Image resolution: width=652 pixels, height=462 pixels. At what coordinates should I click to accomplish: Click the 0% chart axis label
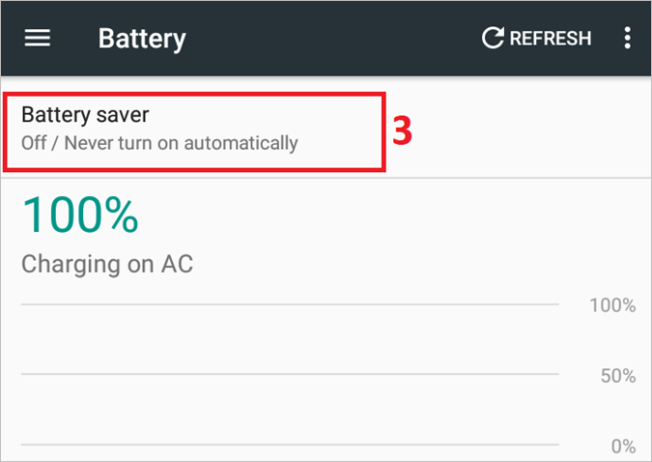(x=623, y=447)
